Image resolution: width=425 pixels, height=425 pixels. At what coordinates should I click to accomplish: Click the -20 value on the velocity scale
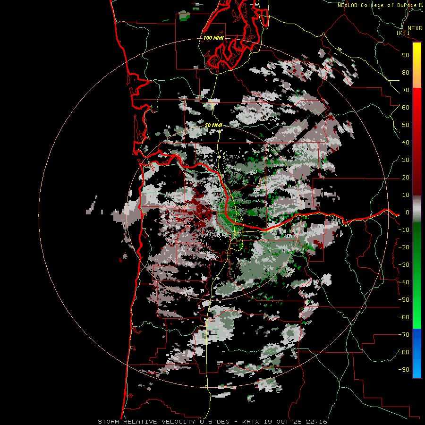pos(404,247)
